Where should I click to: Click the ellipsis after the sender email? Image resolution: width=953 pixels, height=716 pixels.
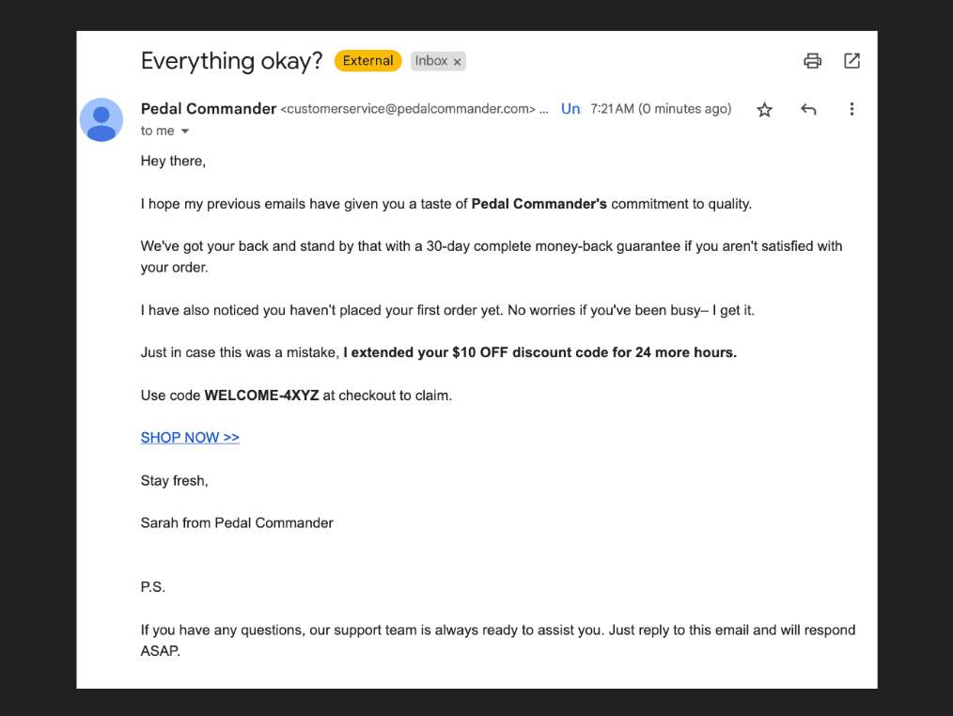point(543,110)
